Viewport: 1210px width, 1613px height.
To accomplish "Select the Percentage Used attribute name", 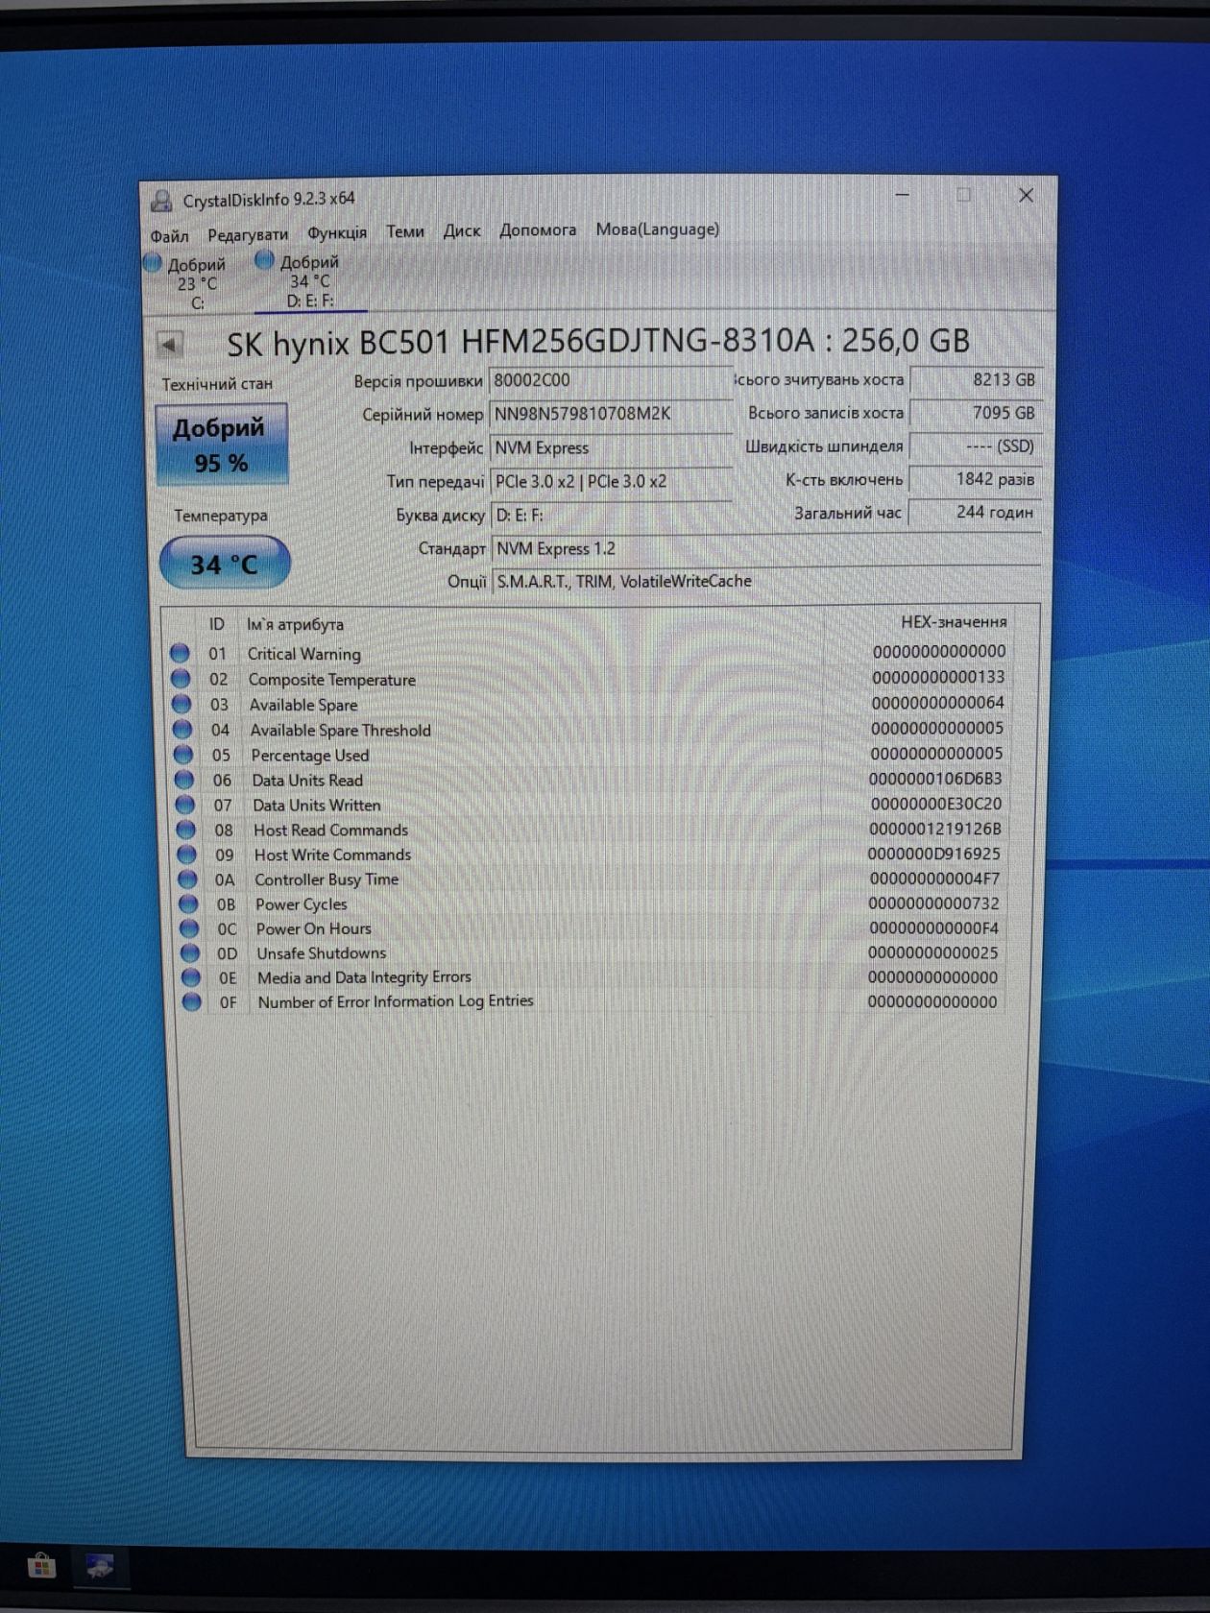I will click(310, 756).
